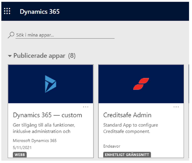Click the Microsoft Dynamics 365 publisher label
Image resolution: width=192 pixels, height=163 pixels.
35,141
